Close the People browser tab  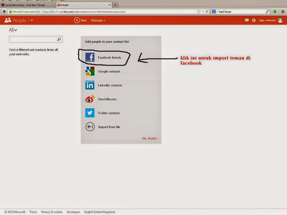coord(109,5)
